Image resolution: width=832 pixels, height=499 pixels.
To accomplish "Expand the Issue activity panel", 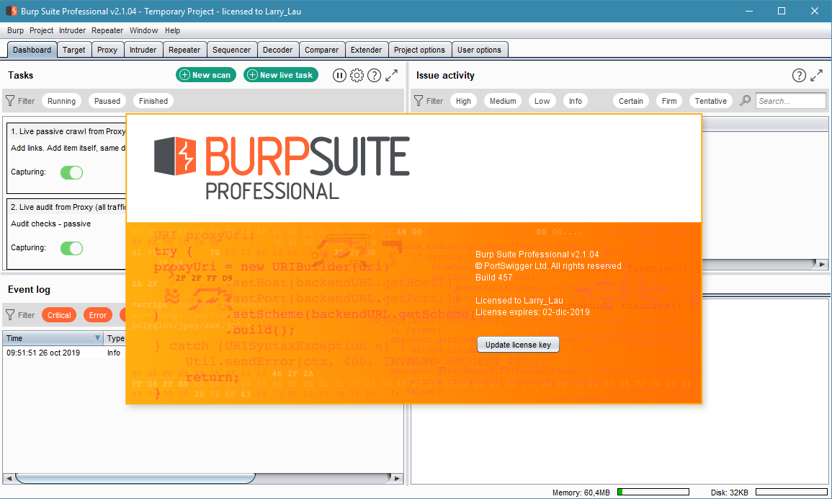I will pyautogui.click(x=817, y=76).
